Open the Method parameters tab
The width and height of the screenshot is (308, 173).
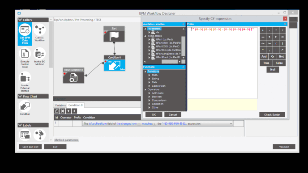click(x=66, y=140)
